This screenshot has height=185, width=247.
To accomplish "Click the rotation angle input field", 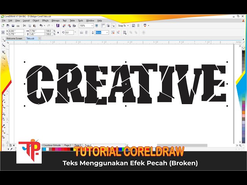I will (69, 32).
